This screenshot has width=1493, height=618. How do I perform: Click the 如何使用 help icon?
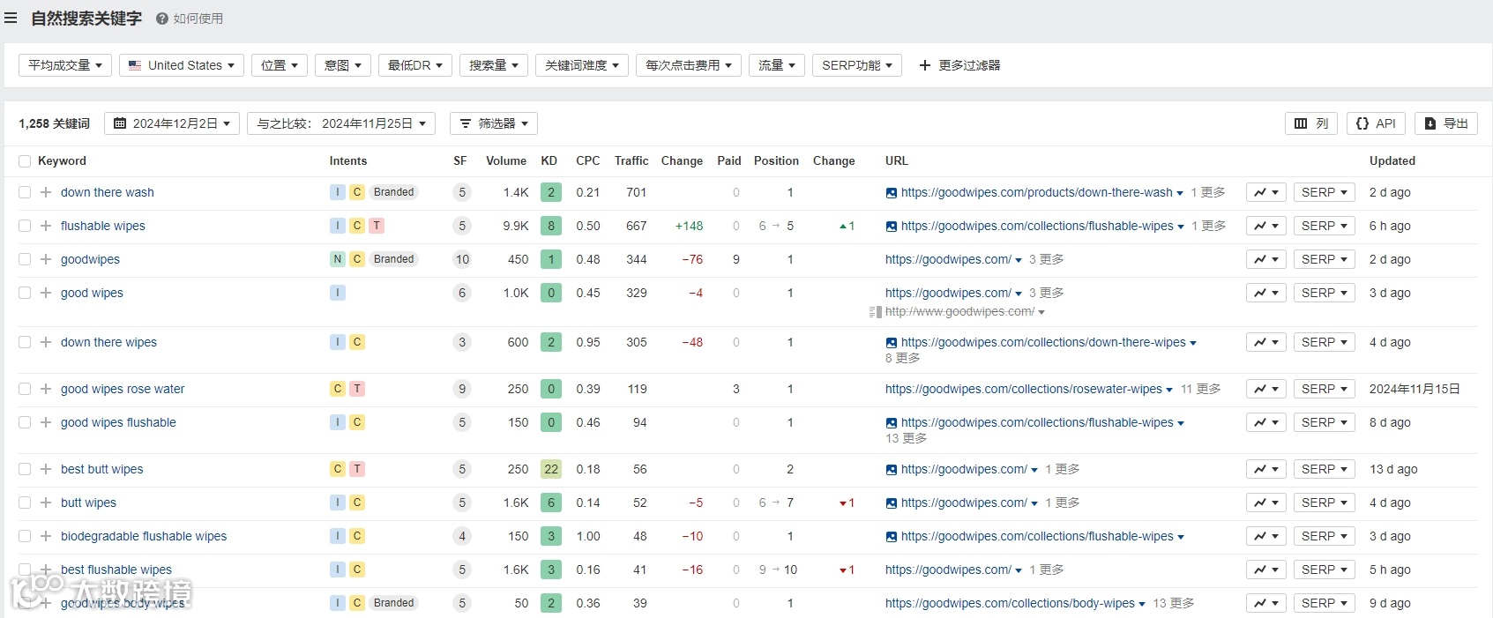[162, 19]
